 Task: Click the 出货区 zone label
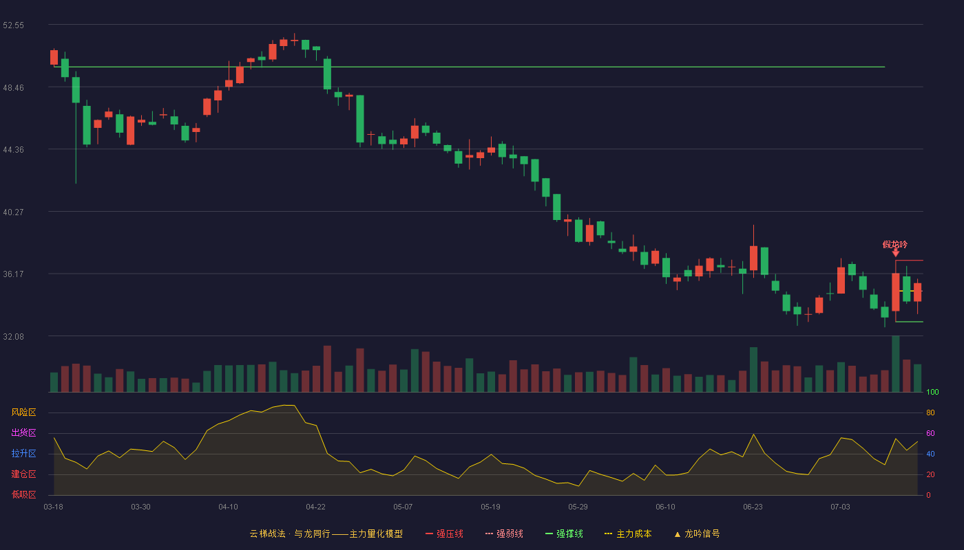pos(23,433)
